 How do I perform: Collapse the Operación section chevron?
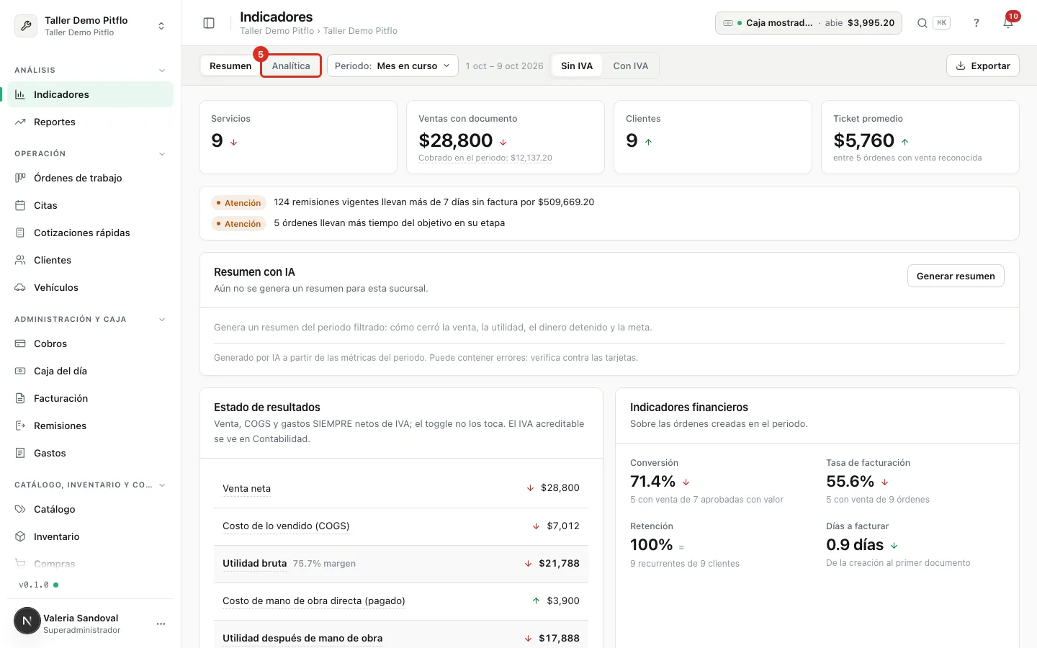[162, 154]
